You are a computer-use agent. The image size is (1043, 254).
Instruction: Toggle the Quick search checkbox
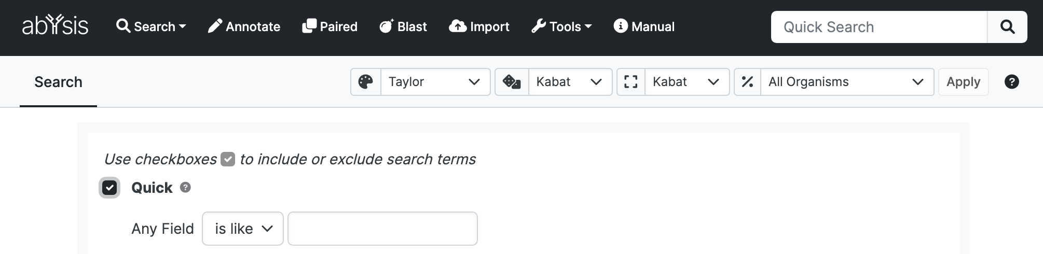pos(109,188)
